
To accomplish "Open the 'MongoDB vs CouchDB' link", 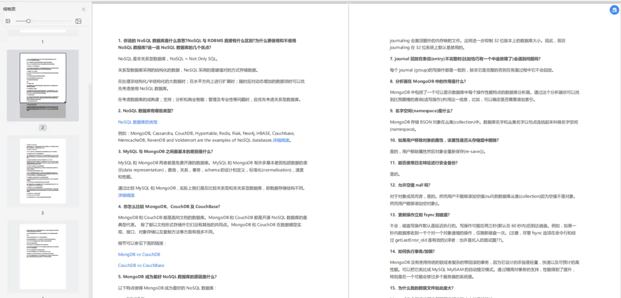I will click(139, 254).
